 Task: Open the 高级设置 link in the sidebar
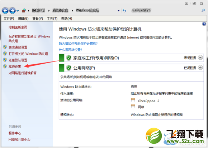tap(15, 66)
